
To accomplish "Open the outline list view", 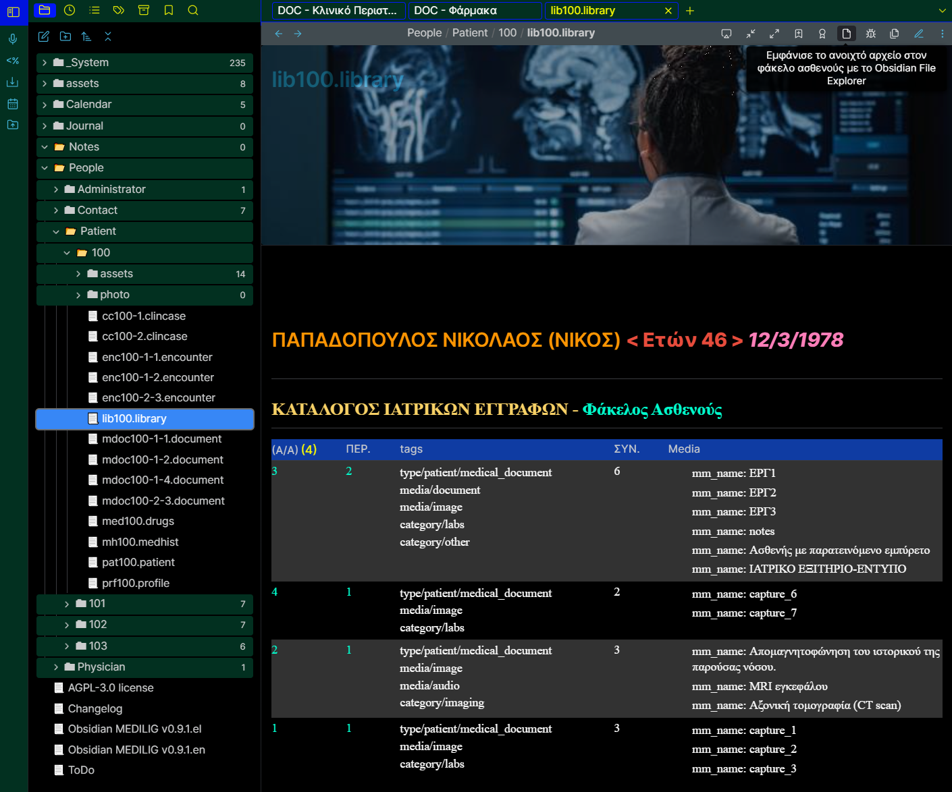I will pos(95,10).
